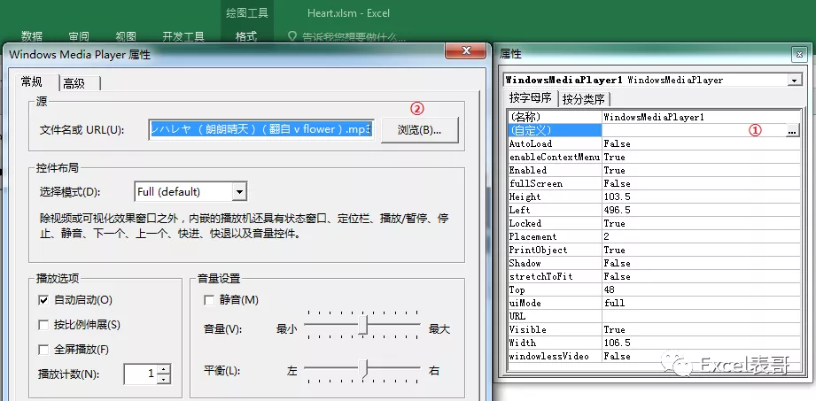Viewport: 816px width, 401px height.
Task: Click the lightbulb Tell Me search icon
Action: pos(292,37)
